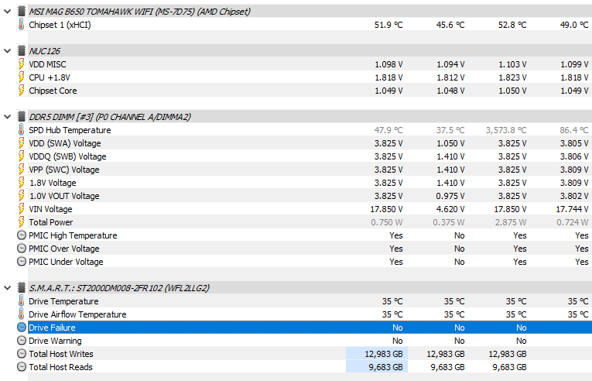The height and width of the screenshot is (381, 592).
Task: Select the Total Host Reads label
Action: pos(61,367)
